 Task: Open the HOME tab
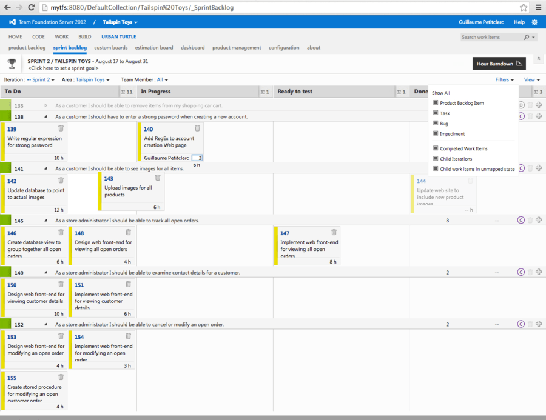[15, 36]
